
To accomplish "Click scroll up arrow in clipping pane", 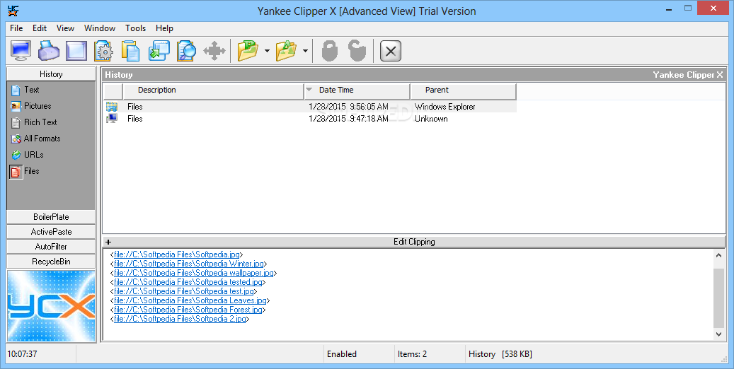I will pyautogui.click(x=719, y=255).
